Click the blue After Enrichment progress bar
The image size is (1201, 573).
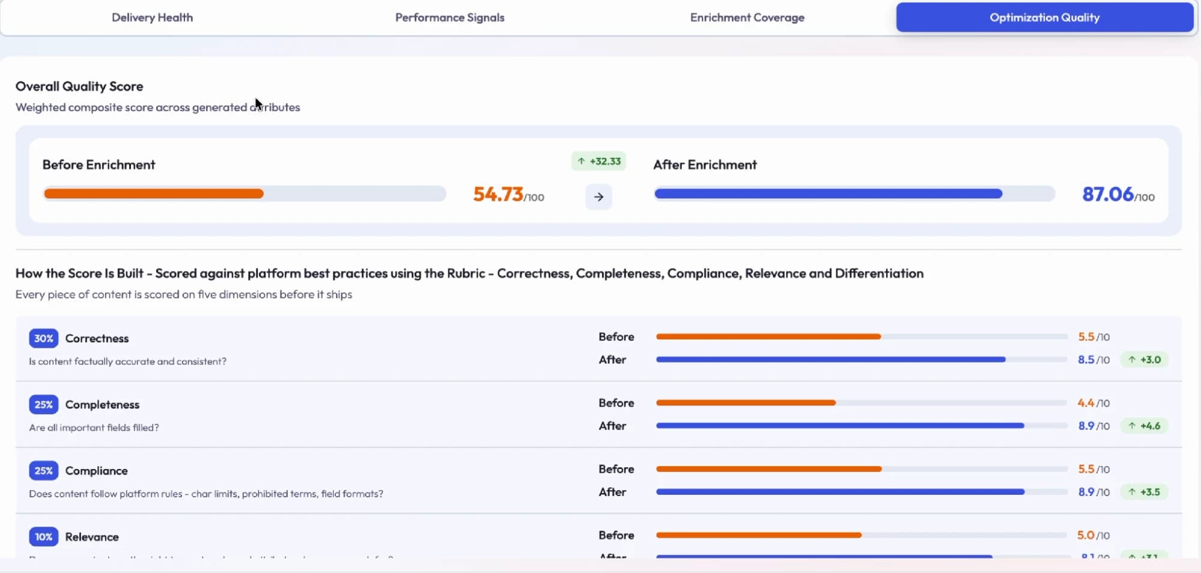click(829, 193)
